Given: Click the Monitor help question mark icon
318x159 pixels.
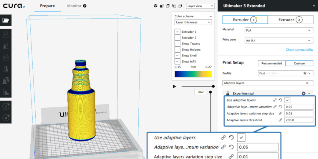Looking at the screenshot, I should [x=85, y=6].
